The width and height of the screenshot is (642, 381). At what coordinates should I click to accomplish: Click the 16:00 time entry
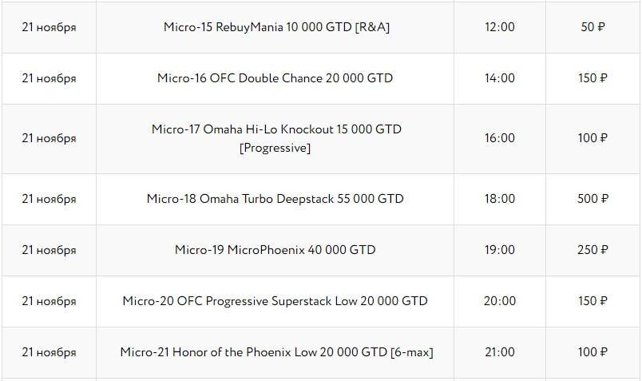tap(500, 138)
